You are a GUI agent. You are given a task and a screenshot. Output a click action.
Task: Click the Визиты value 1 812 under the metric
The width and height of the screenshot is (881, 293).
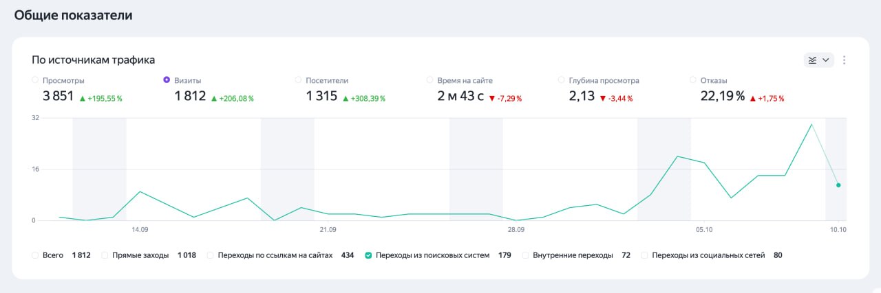pyautogui.click(x=190, y=97)
